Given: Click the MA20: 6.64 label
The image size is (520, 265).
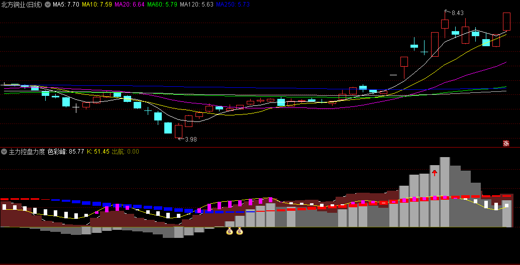Looking at the screenshot, I should pyautogui.click(x=130, y=5).
